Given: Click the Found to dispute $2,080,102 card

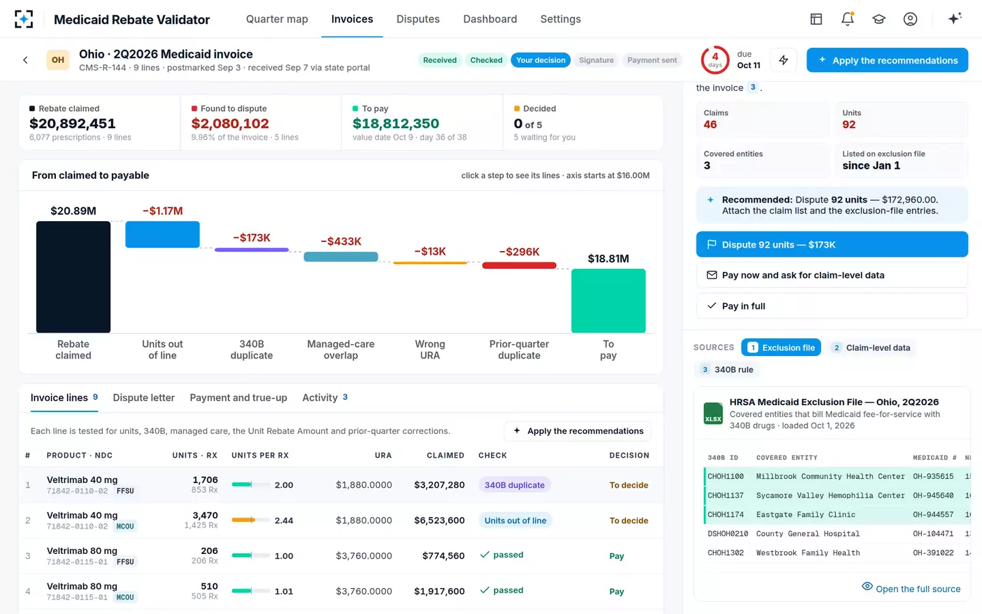Looking at the screenshot, I should (x=261, y=123).
